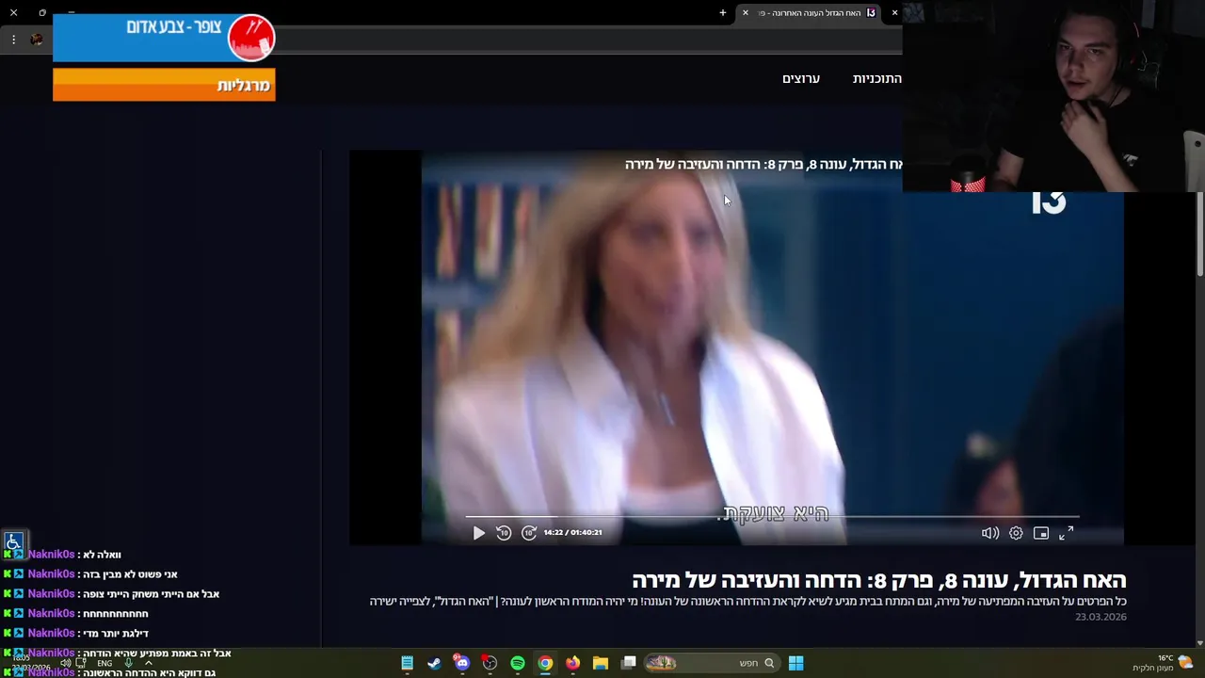Open a new browser tab
The image size is (1205, 678).
(723, 13)
